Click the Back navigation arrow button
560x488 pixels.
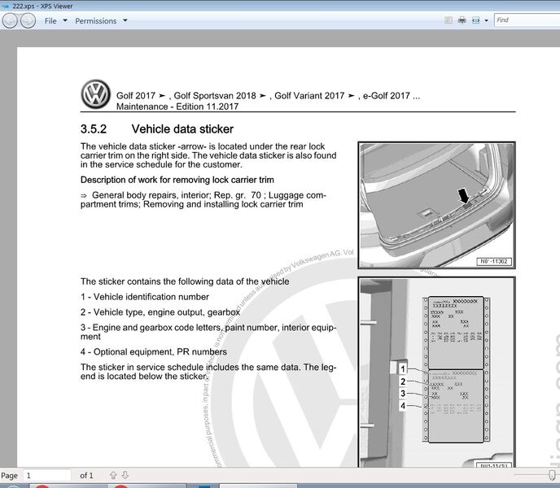pos(10,20)
